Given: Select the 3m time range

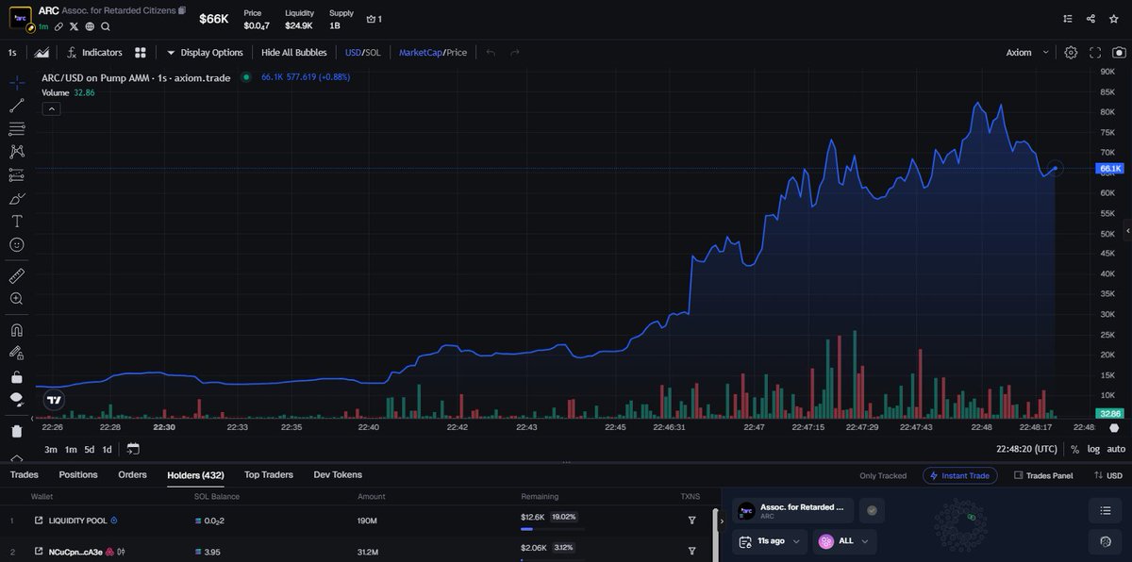Looking at the screenshot, I should 51,449.
